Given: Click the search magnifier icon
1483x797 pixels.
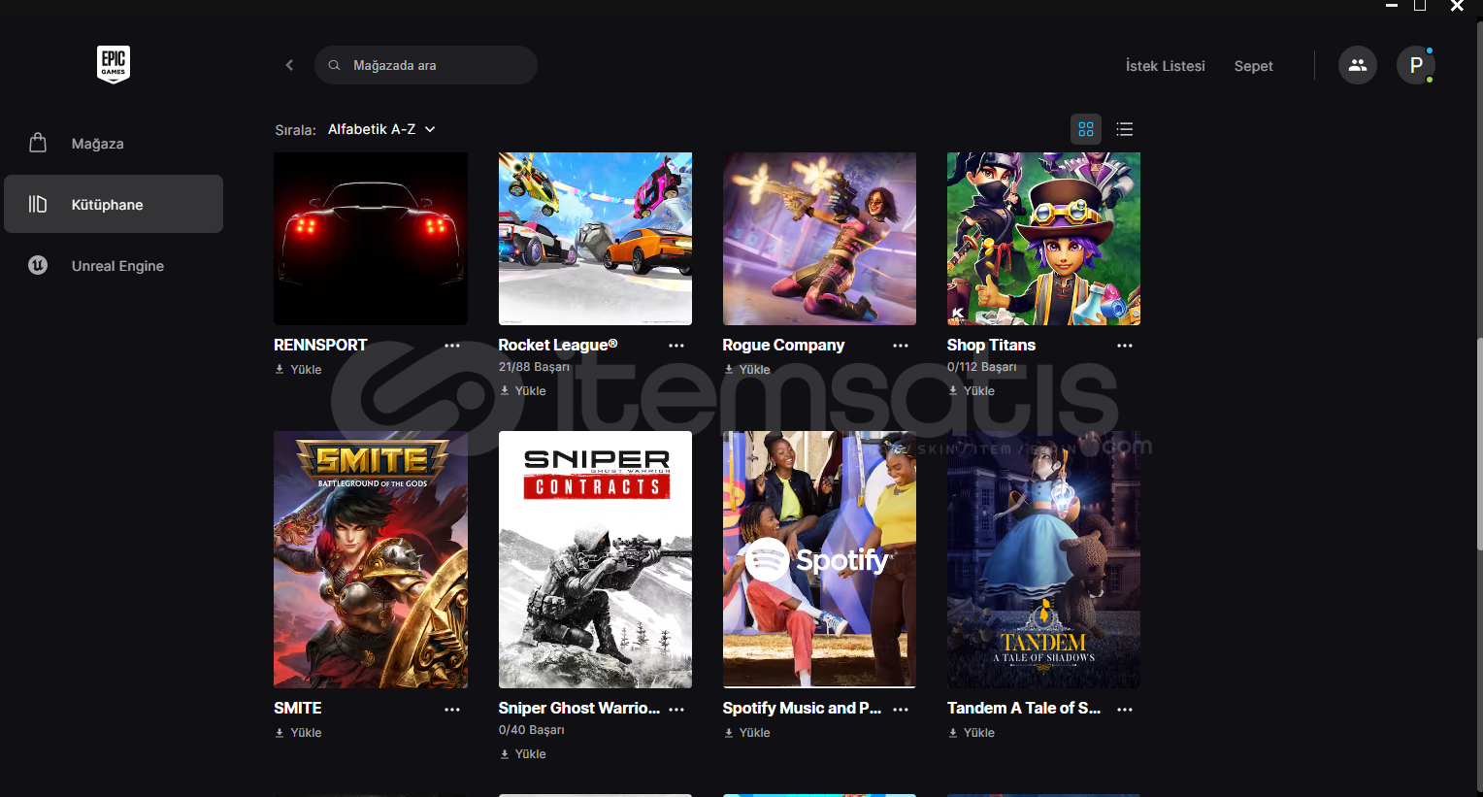Looking at the screenshot, I should pos(334,65).
